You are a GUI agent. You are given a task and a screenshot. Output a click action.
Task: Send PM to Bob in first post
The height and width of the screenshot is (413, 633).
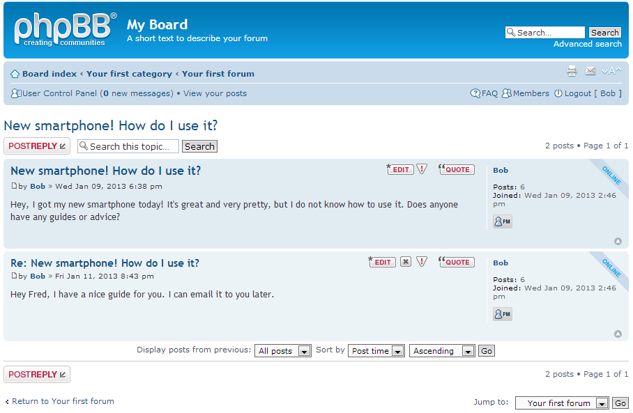pyautogui.click(x=503, y=221)
